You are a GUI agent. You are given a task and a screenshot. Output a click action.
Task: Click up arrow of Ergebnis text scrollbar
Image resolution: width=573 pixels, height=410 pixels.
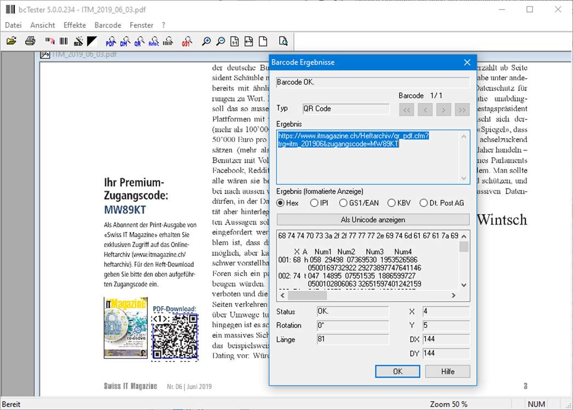[464, 137]
